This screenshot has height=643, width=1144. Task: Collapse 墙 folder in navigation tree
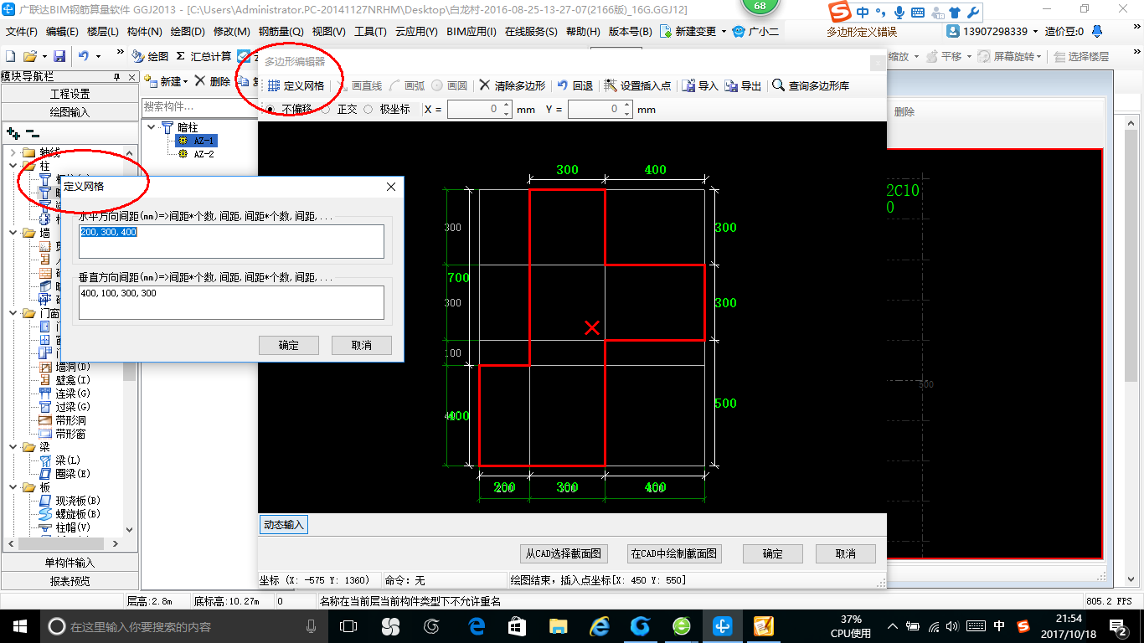tap(13, 233)
